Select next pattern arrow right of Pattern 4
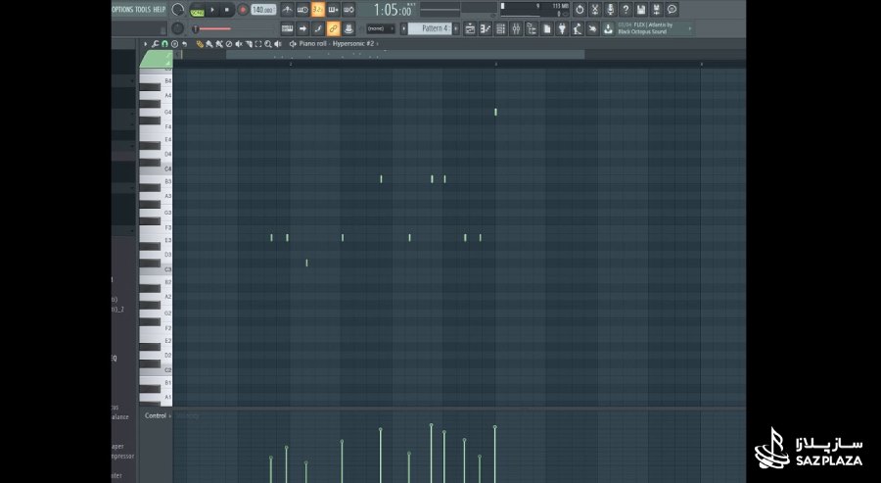The image size is (881, 483). [455, 28]
